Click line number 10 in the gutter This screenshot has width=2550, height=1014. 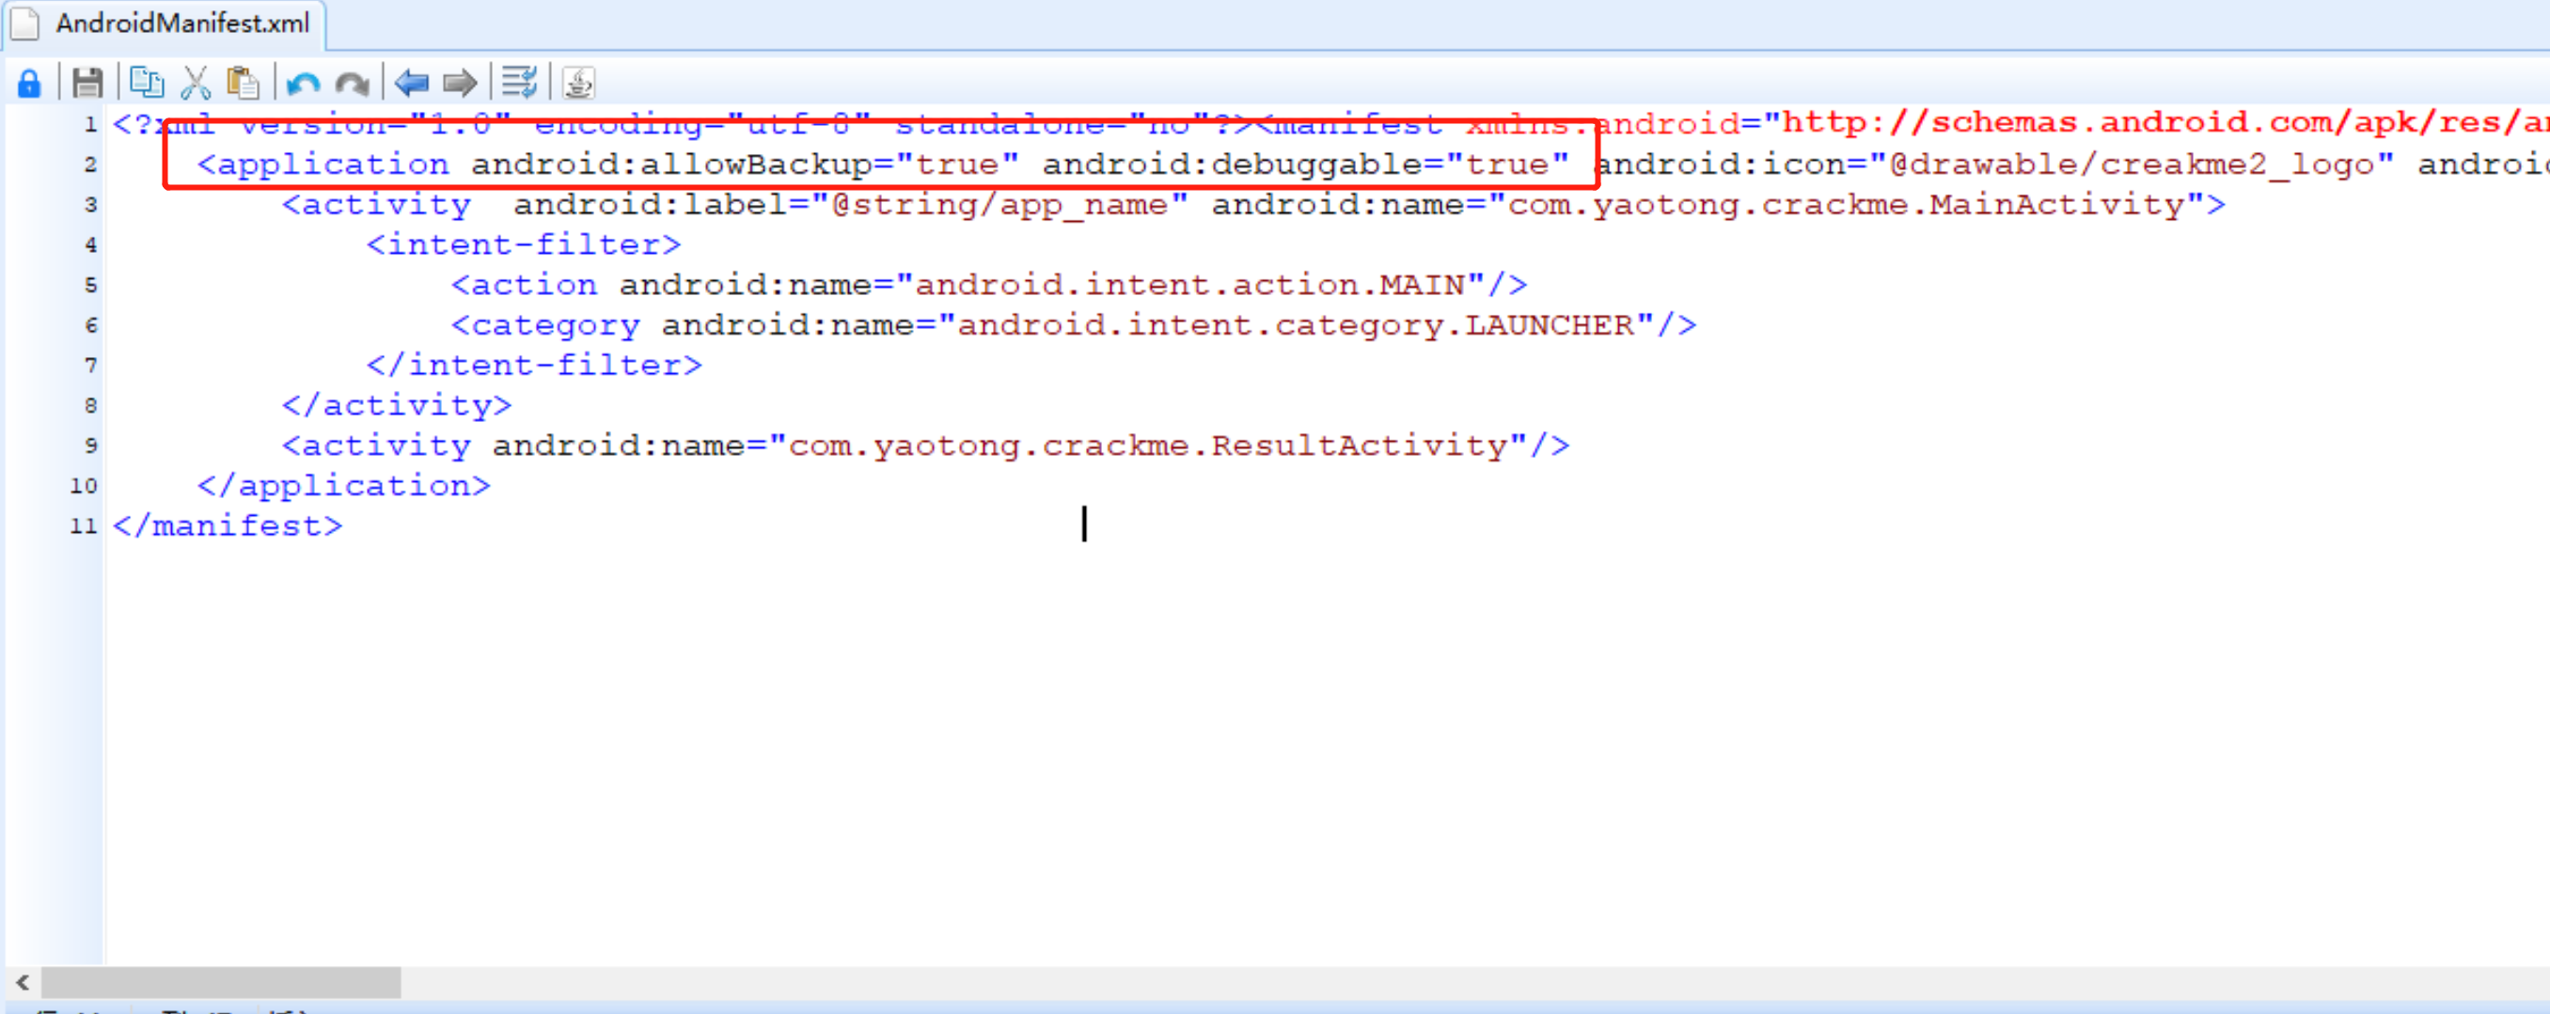pyautogui.click(x=84, y=487)
